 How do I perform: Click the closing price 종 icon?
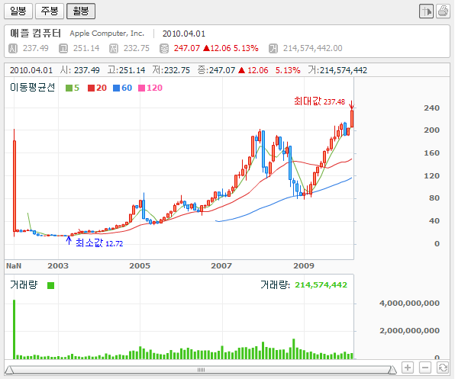coord(164,48)
